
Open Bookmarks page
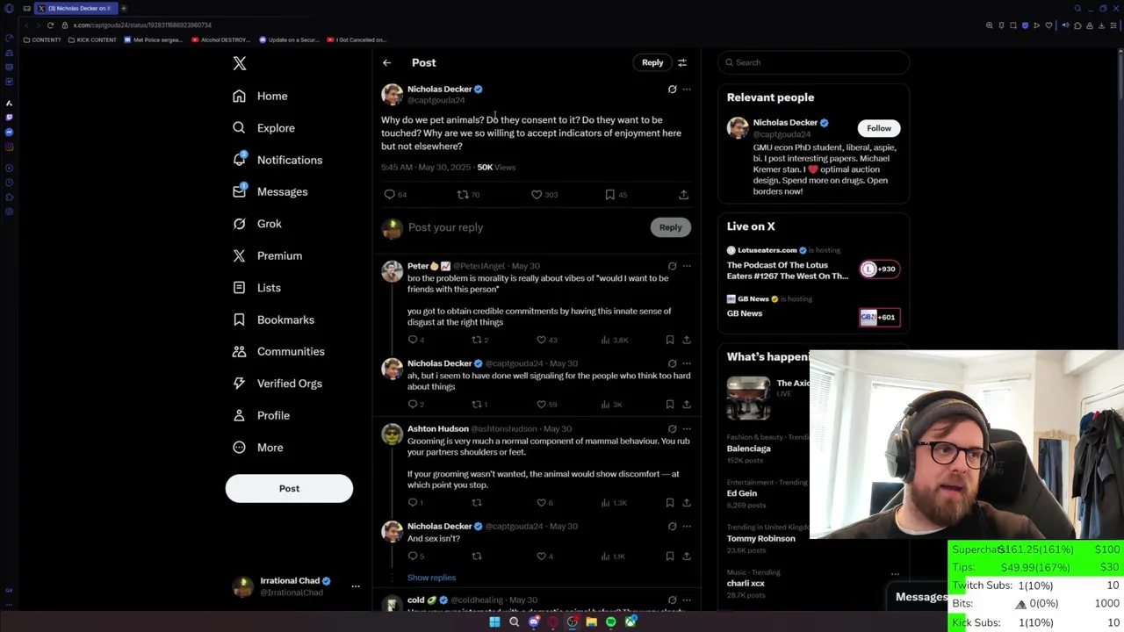273,320
